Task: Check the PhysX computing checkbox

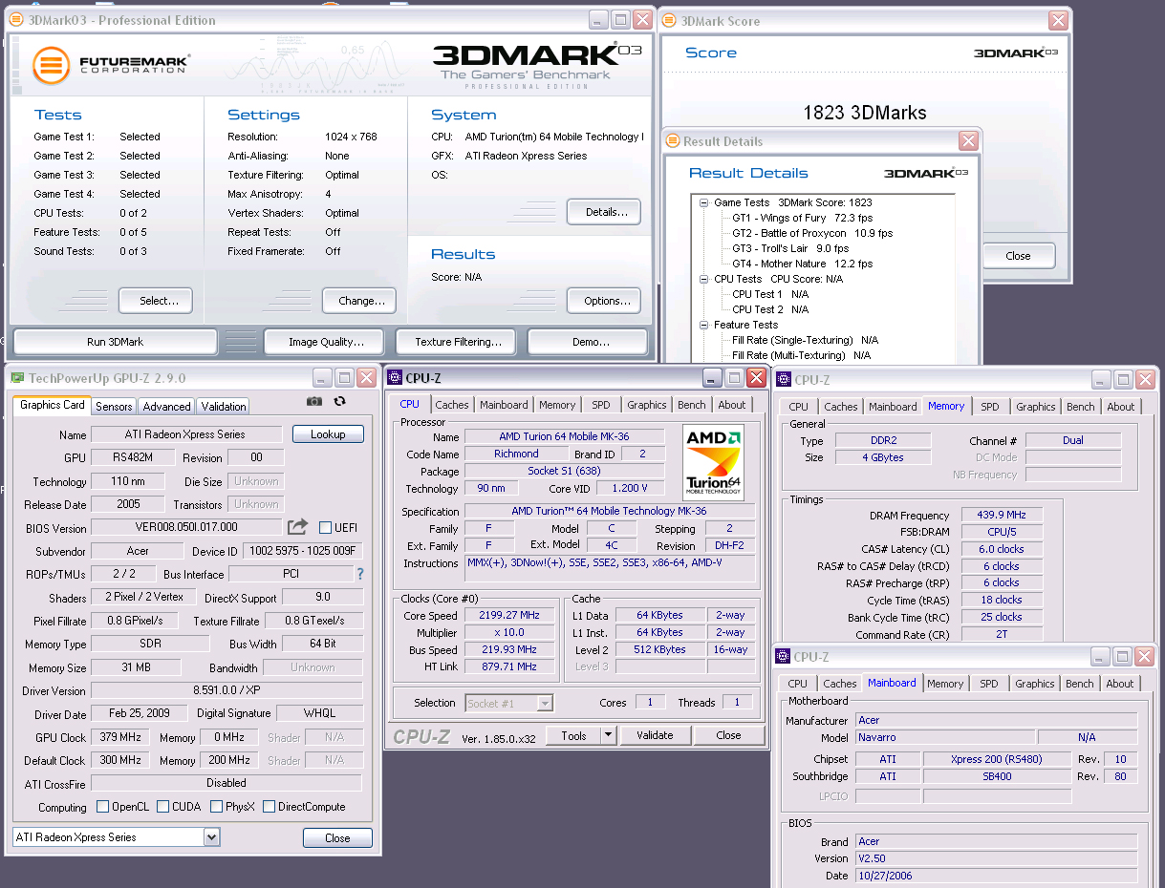Action: click(x=216, y=807)
